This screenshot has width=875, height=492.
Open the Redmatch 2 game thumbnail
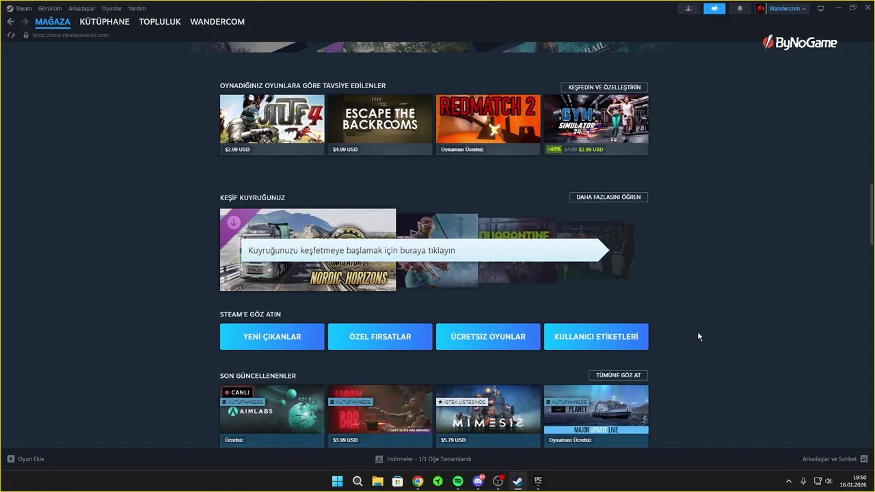pos(488,119)
